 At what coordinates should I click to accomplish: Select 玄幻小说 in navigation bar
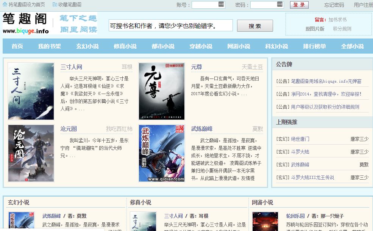tap(87, 46)
